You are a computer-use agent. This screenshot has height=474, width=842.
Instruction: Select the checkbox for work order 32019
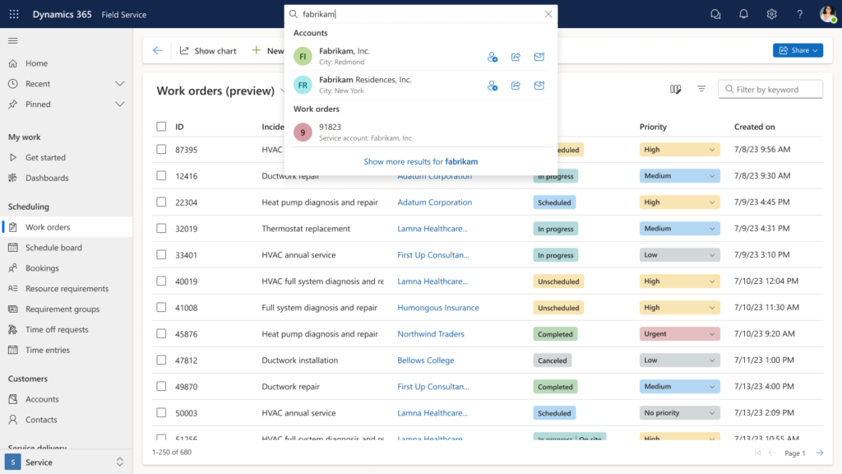[161, 229]
